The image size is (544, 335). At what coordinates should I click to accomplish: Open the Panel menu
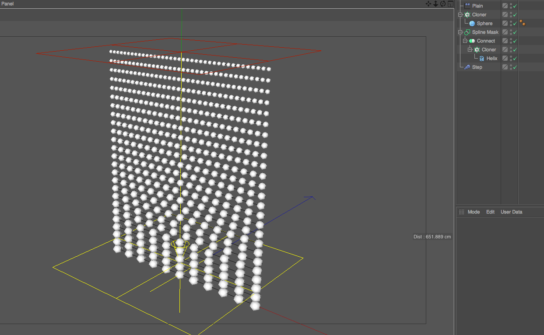7,3
